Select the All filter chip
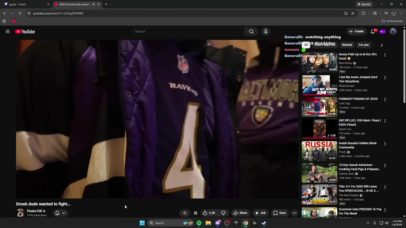The image size is (406, 228). click(x=306, y=45)
